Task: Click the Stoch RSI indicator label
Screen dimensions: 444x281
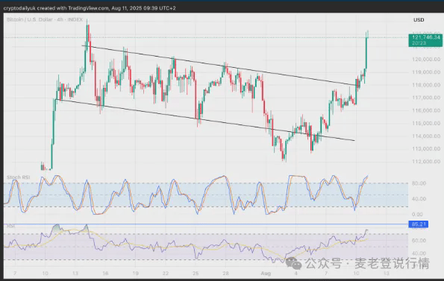Action: pos(18,177)
